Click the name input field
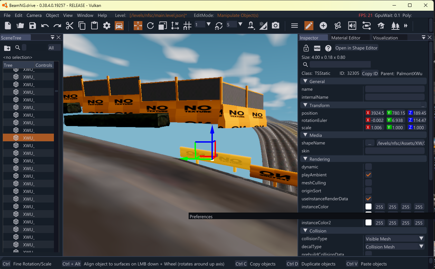Screen dimensions: 435x269 [x=395, y=89]
